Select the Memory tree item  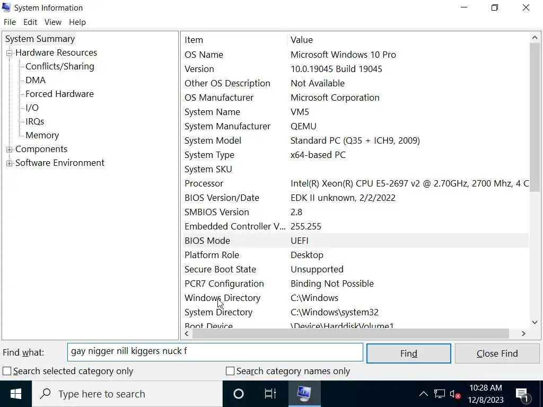click(x=42, y=135)
